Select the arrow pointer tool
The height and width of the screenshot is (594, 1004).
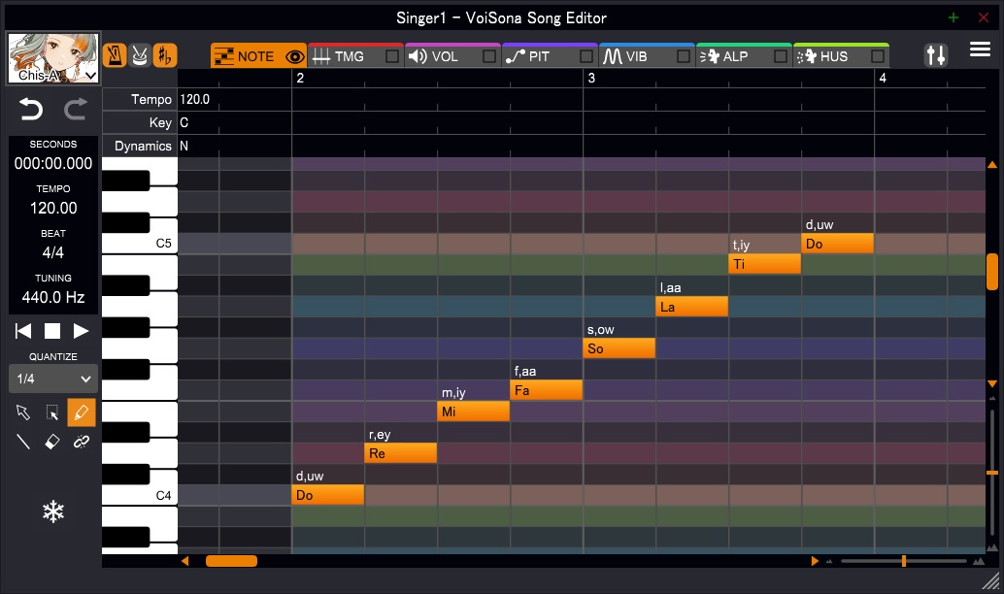click(x=23, y=412)
